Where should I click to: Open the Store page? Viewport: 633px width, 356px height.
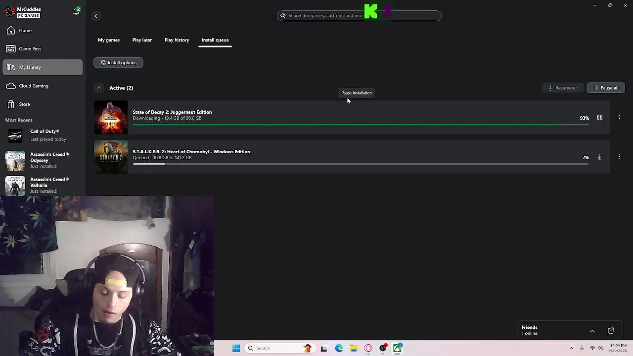43,104
